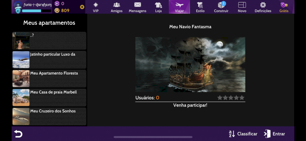Tap the experience progress bar
This screenshot has height=141, width=306.
[x=36, y=11]
